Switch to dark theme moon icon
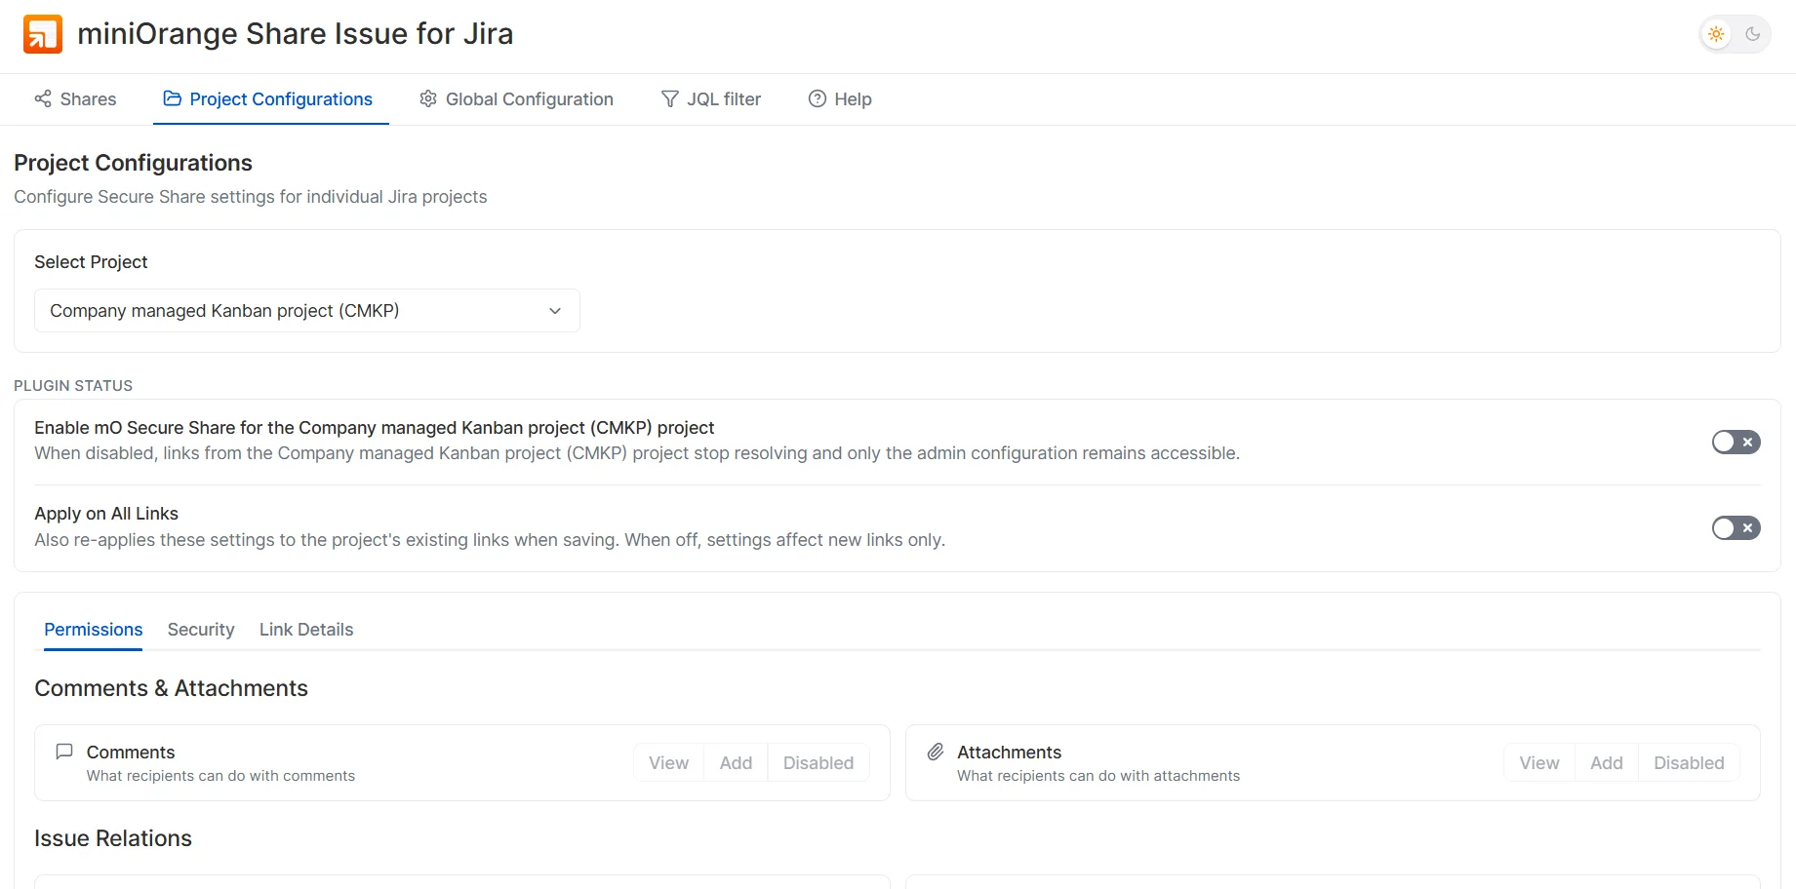1796x889 pixels. coord(1753,34)
